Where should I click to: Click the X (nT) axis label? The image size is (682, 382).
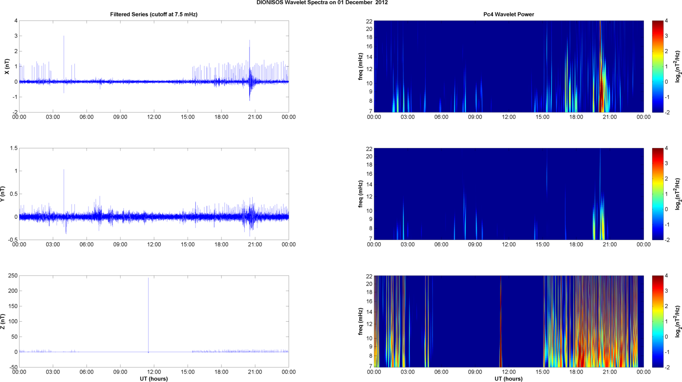(x=7, y=67)
